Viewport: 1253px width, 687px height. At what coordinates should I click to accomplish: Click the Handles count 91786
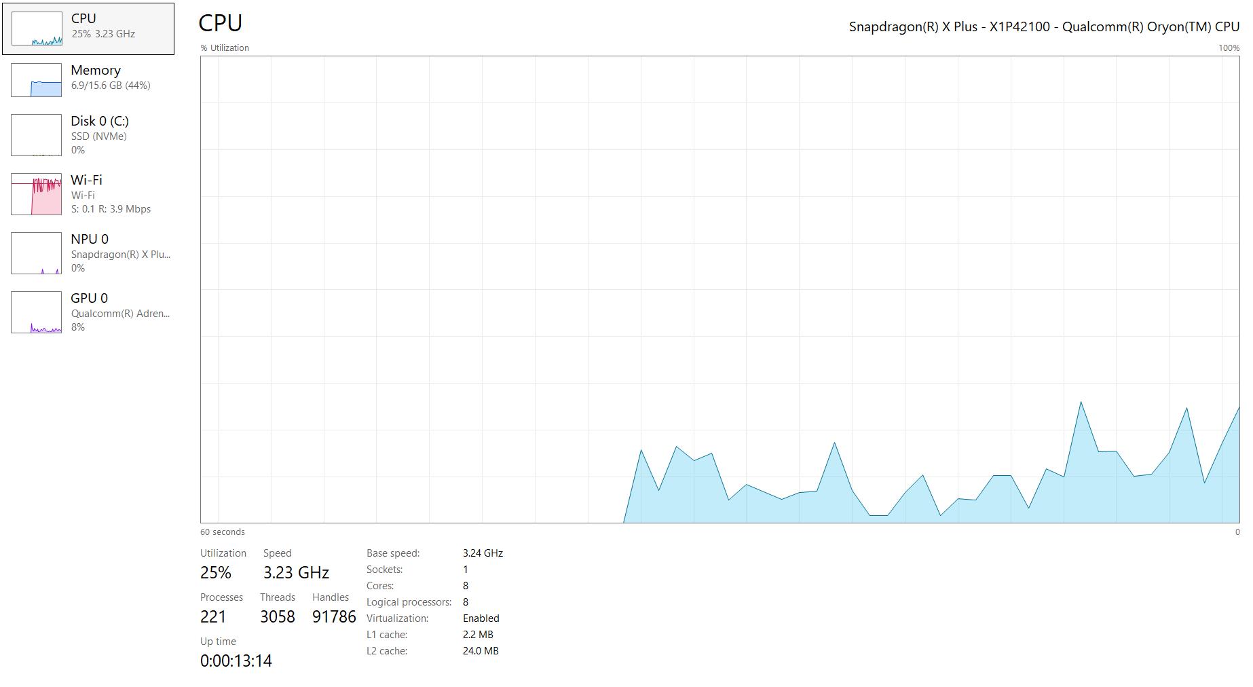point(334,617)
